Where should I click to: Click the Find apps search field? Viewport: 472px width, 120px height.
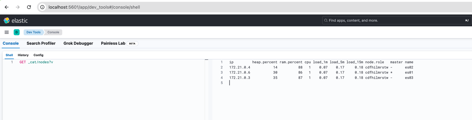click(x=395, y=20)
